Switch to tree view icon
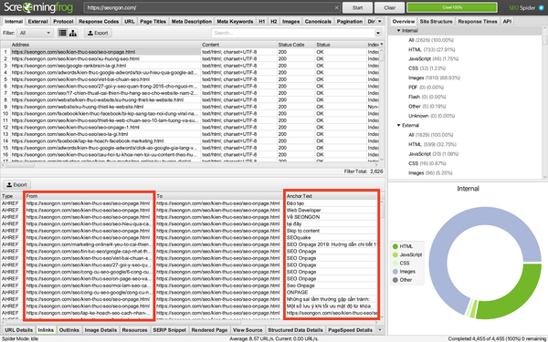 pos(73,33)
